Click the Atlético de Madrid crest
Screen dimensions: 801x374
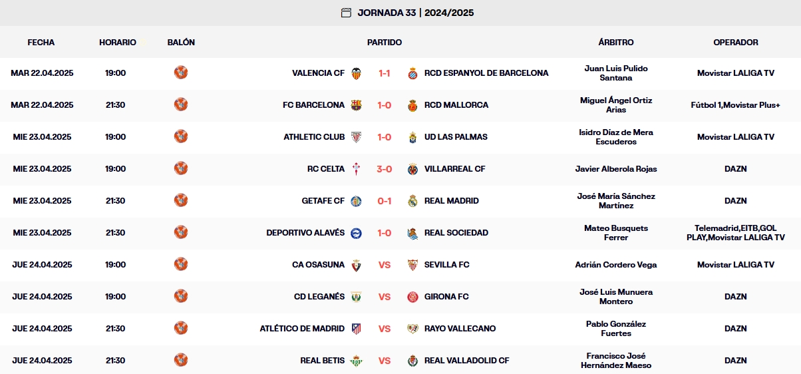point(357,329)
